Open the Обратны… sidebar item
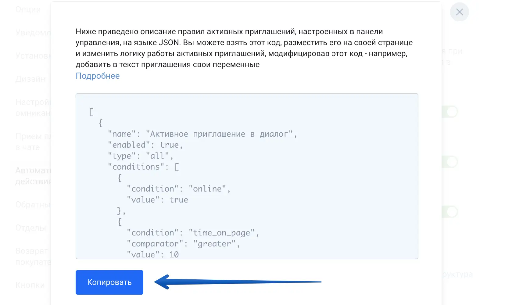The width and height of the screenshot is (505, 305). [33, 205]
